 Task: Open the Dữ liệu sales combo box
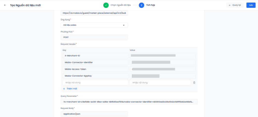click(94, 25)
